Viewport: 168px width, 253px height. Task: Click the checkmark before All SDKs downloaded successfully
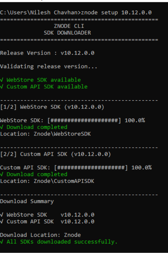(2, 242)
